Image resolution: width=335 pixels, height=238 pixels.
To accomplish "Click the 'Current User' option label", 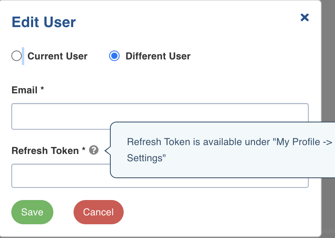I will [x=57, y=56].
